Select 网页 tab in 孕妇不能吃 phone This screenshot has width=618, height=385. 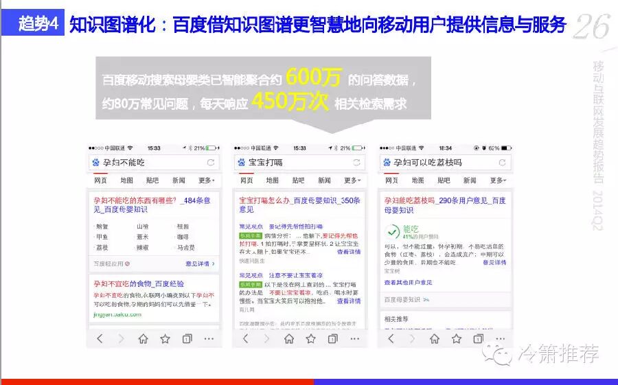click(x=100, y=180)
